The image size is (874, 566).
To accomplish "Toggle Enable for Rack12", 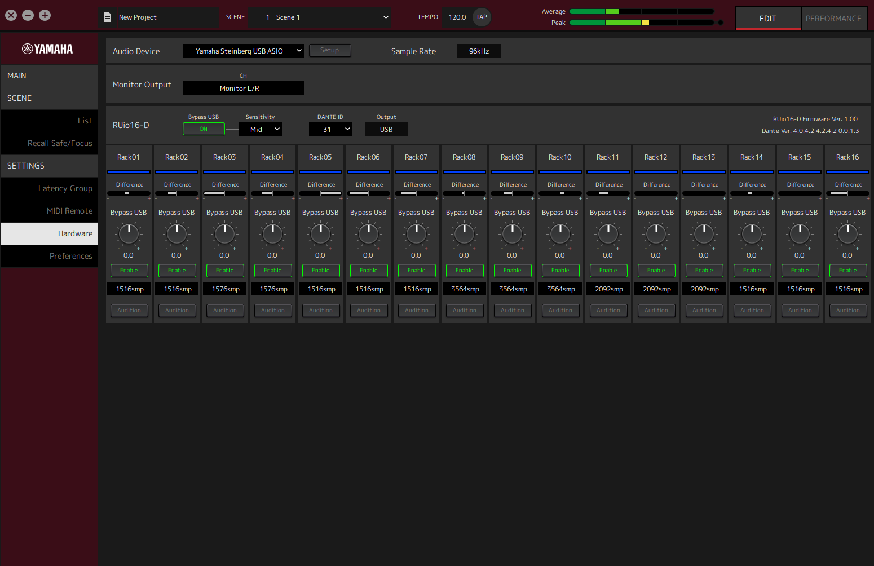I will (x=656, y=271).
